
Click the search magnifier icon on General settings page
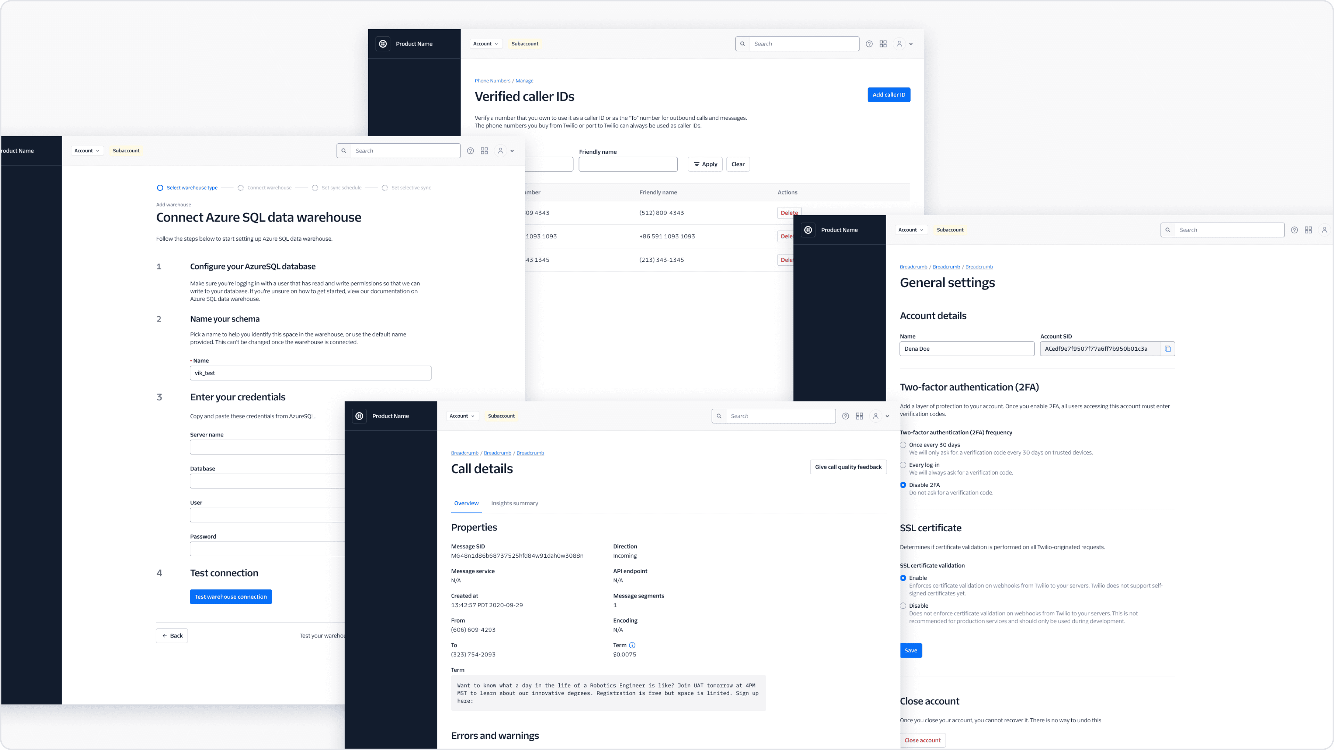coord(1168,230)
